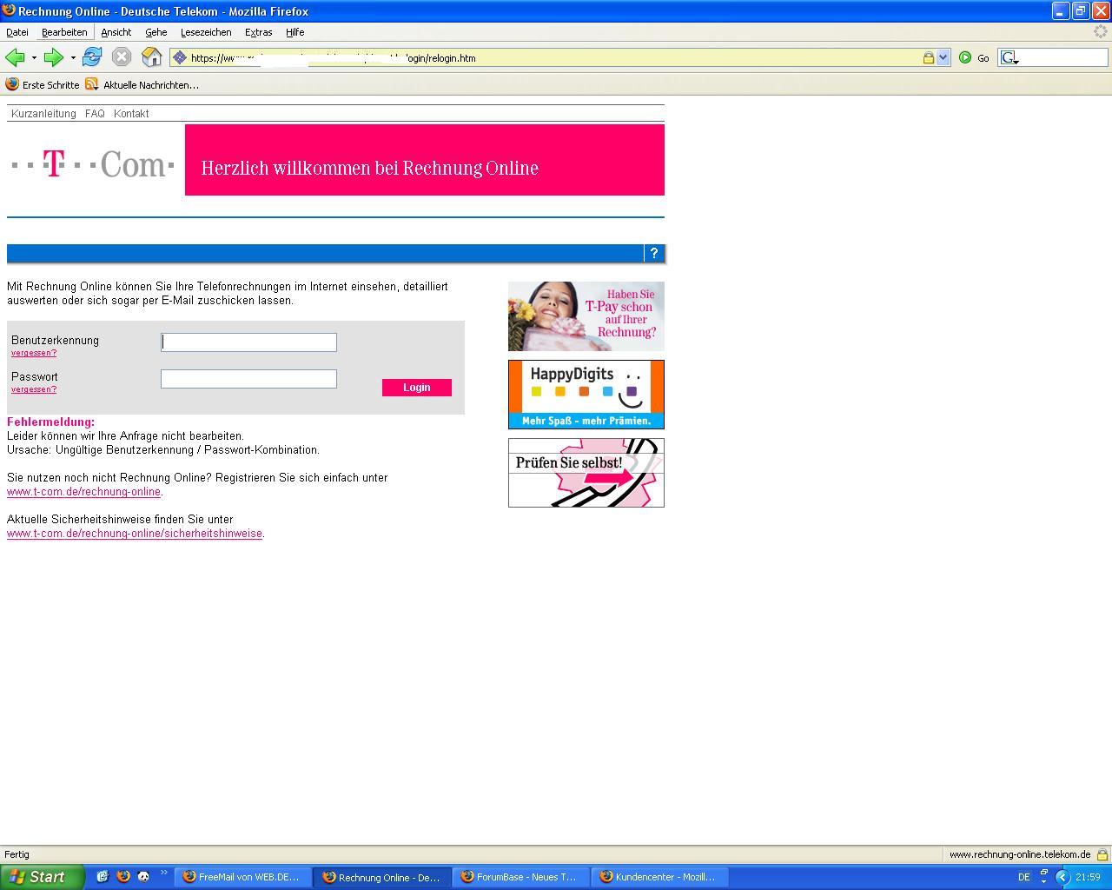Open the back button history dropdown arrow
The width and height of the screenshot is (1112, 890).
coord(34,58)
